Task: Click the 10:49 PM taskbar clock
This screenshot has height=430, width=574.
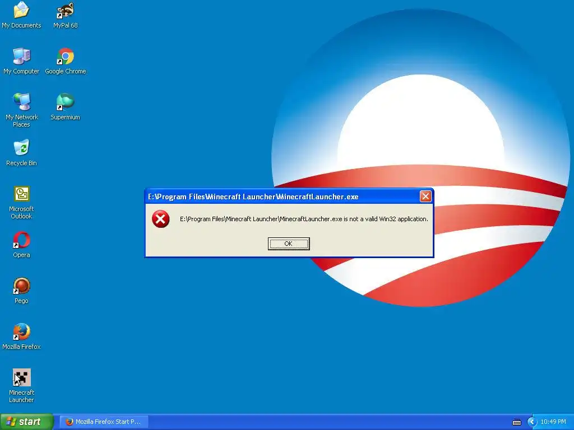Action: click(x=553, y=422)
